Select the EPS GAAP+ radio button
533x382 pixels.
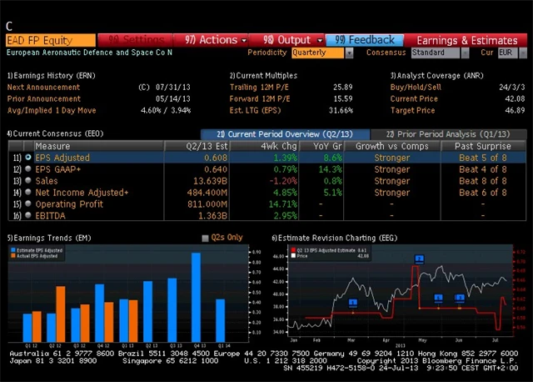pos(27,169)
